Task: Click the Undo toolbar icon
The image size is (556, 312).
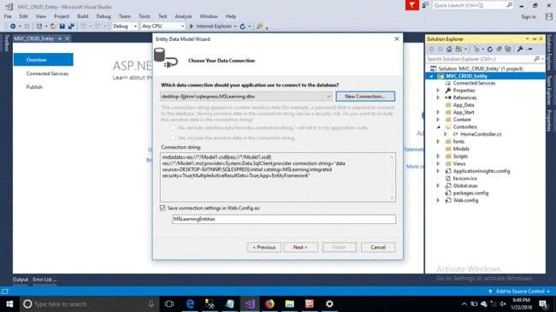Action: click(83, 26)
